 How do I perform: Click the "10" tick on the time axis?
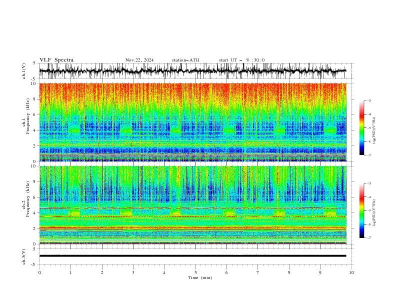coord(351,272)
